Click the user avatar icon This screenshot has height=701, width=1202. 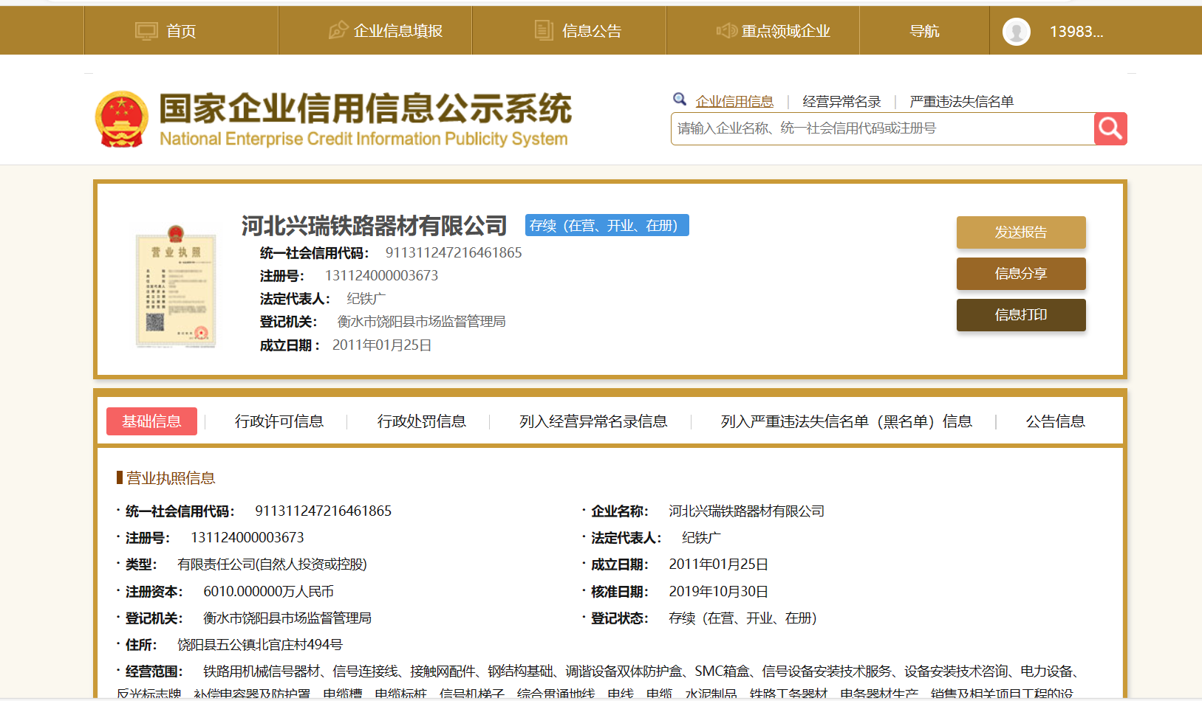(1016, 31)
